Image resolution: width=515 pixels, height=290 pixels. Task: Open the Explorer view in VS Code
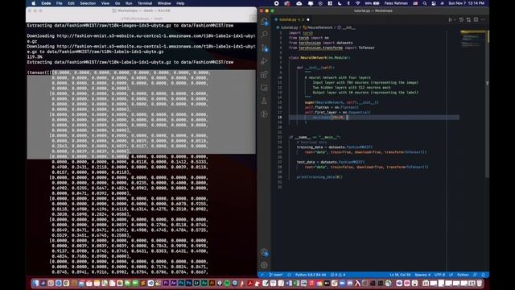[x=265, y=22]
